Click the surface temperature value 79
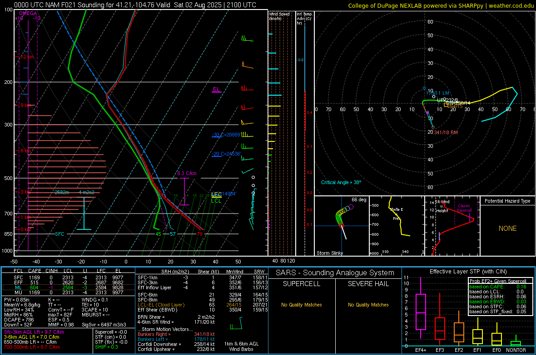The height and width of the screenshot is (355, 536). click(x=199, y=234)
